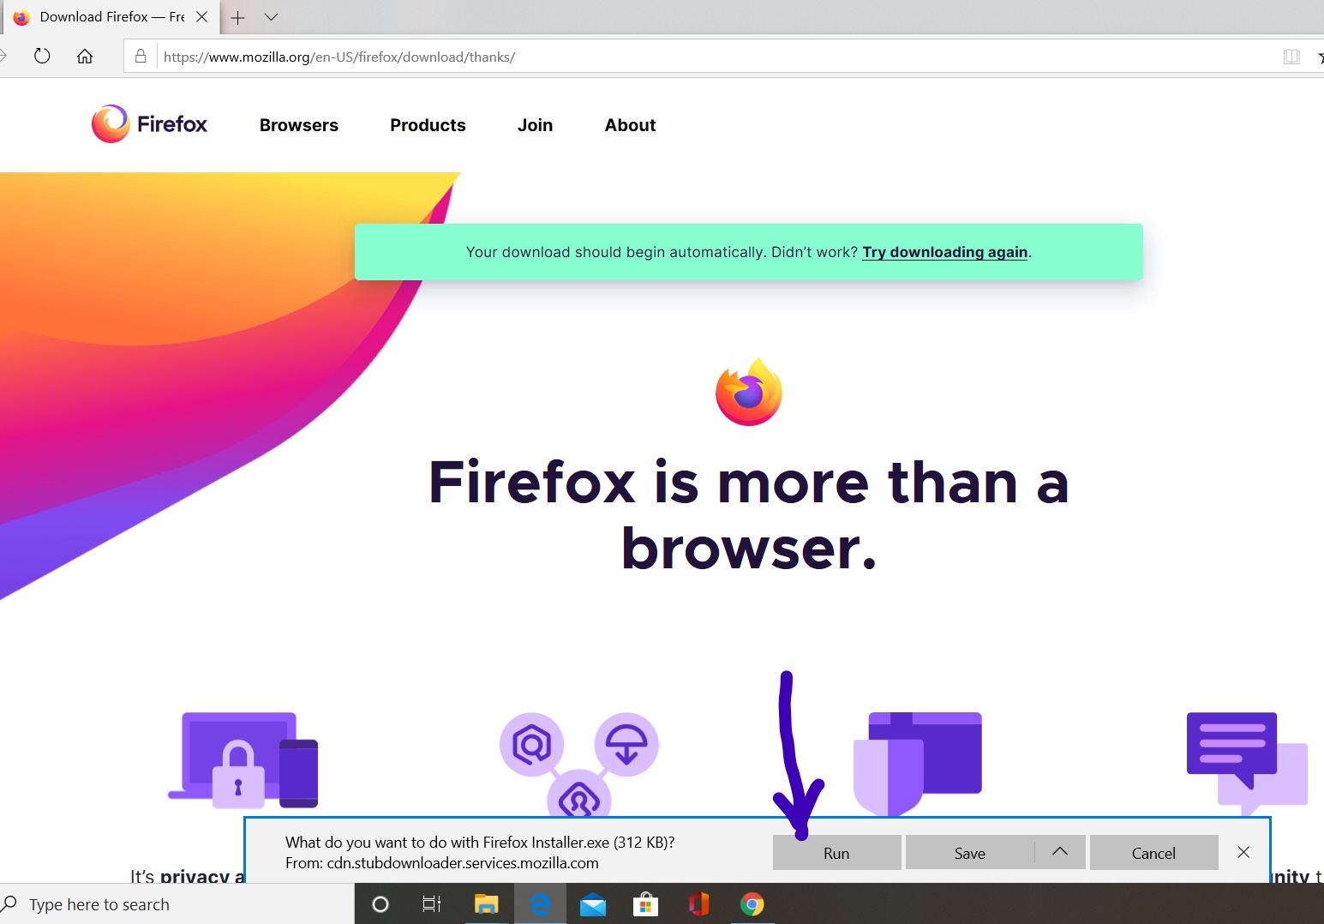1324x924 pixels.
Task: Click 'What do you want to do' prompt text
Action: click(480, 843)
